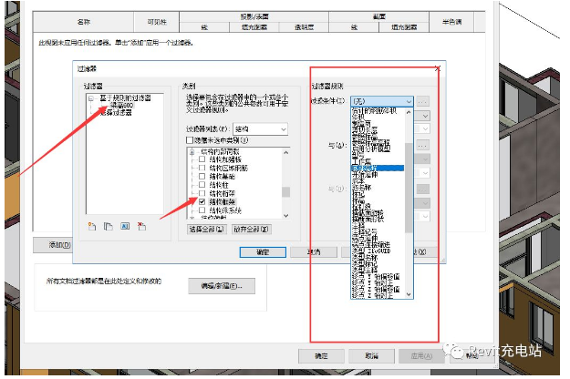Image resolution: width=570 pixels, height=379 pixels.
Task: Click the category list scrollbar thumb
Action: 286,191
